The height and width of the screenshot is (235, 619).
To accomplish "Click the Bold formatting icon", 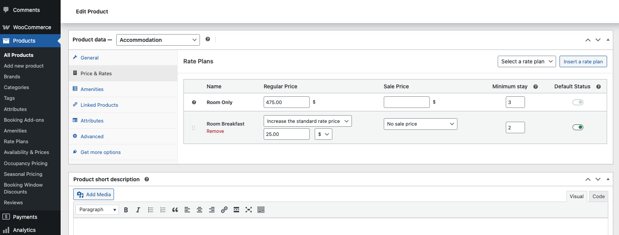I will pyautogui.click(x=126, y=210).
